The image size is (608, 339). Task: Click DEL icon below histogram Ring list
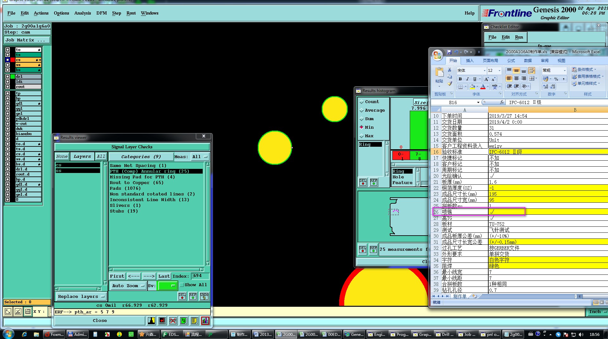tap(363, 182)
